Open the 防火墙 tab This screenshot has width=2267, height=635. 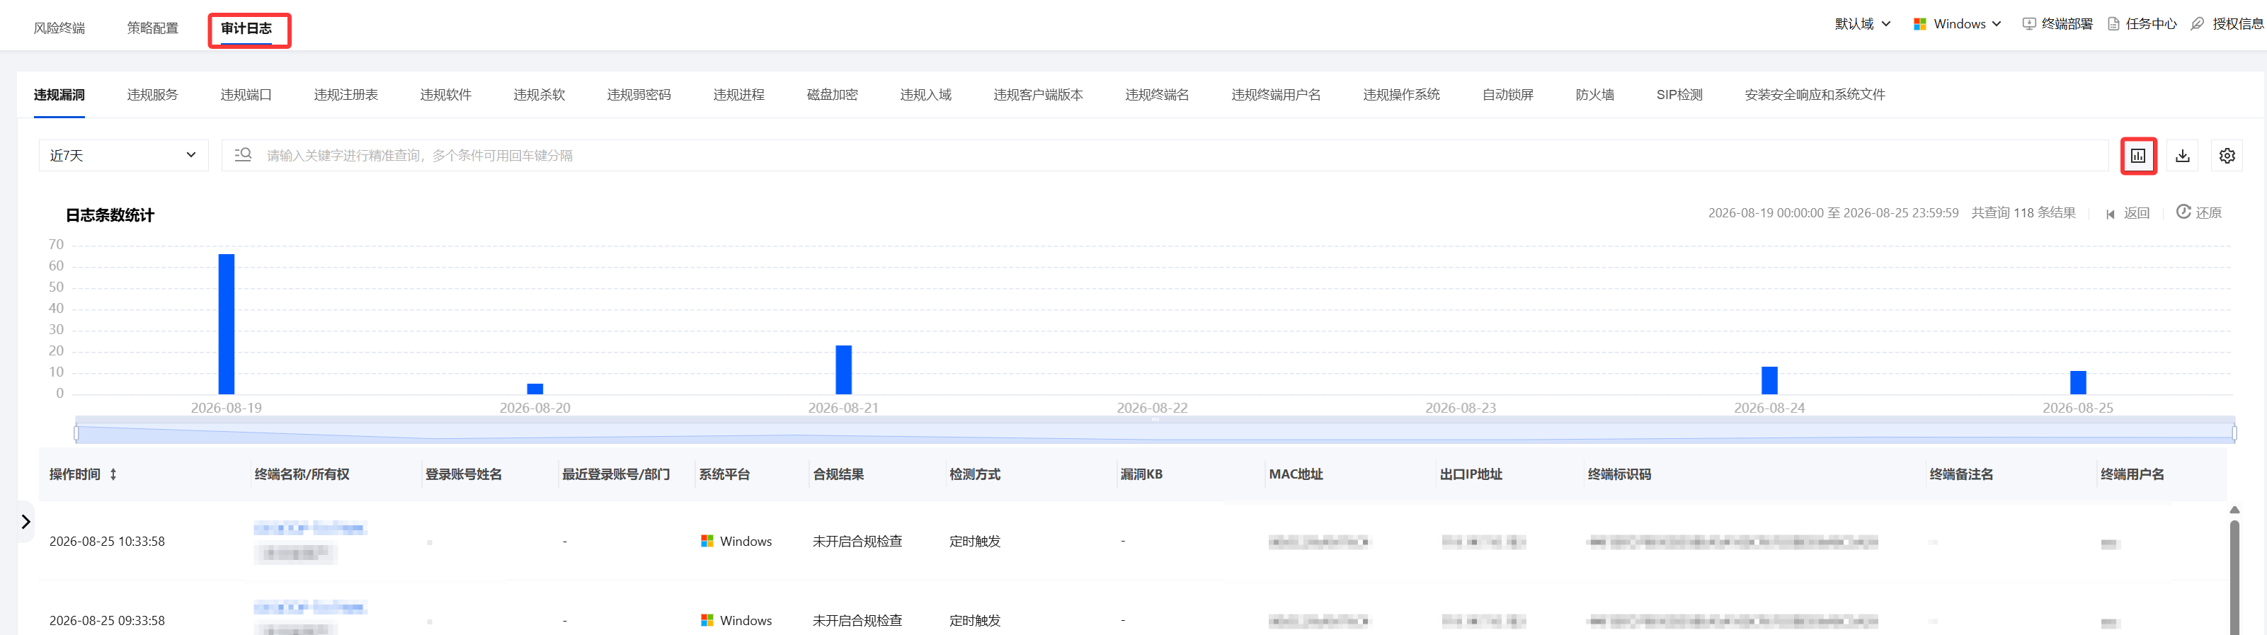pos(1594,95)
